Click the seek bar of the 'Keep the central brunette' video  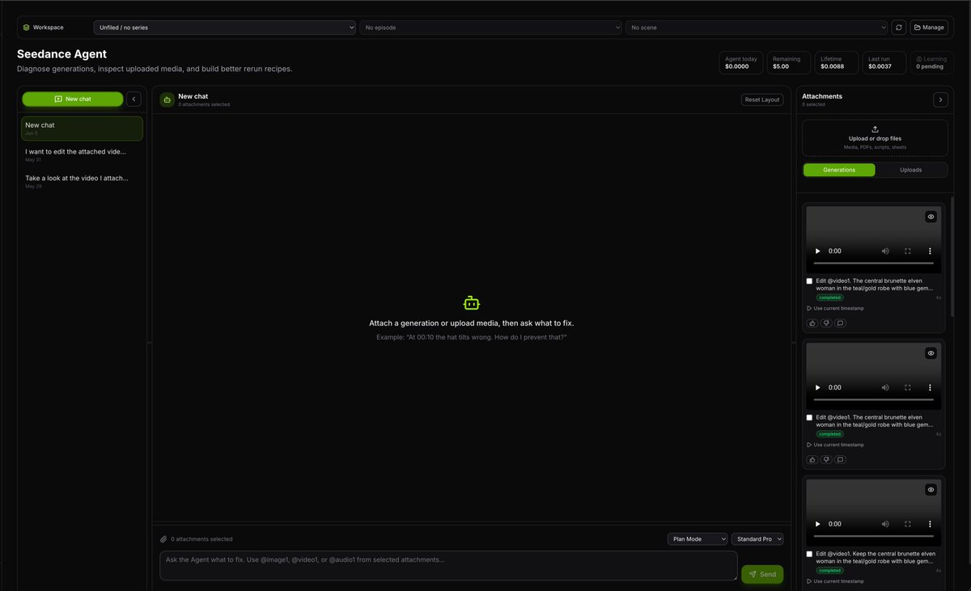tap(873, 537)
